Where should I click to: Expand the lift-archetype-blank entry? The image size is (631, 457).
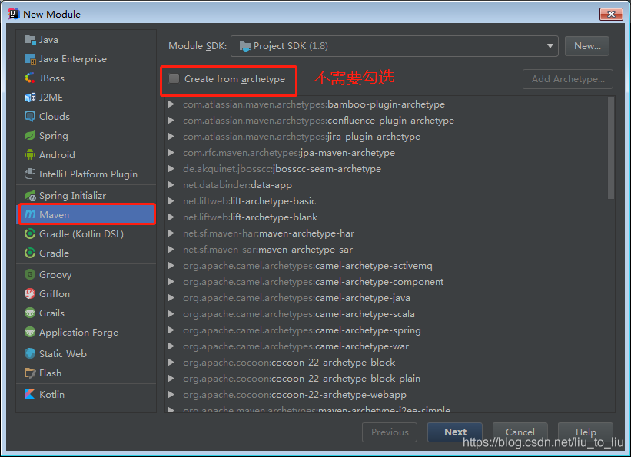171,217
